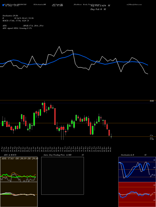The height and width of the screenshot is (207, 156).
Task: Click the last small green candlestick on the chart
Action: tap(111, 136)
